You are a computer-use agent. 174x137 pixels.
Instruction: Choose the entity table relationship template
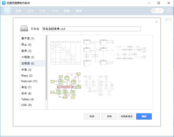(98, 53)
